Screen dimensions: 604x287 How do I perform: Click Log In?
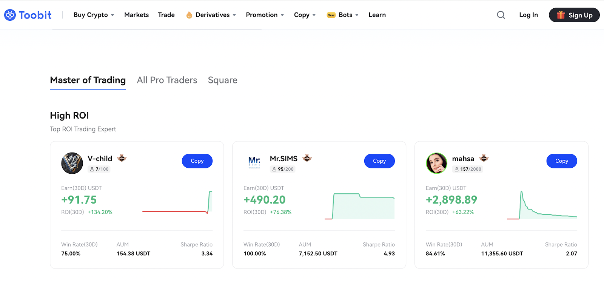pos(528,15)
